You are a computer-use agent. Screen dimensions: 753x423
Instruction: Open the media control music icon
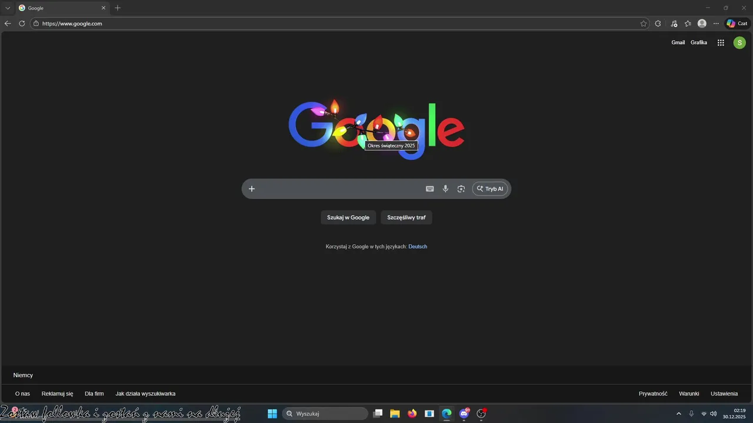pyautogui.click(x=674, y=23)
